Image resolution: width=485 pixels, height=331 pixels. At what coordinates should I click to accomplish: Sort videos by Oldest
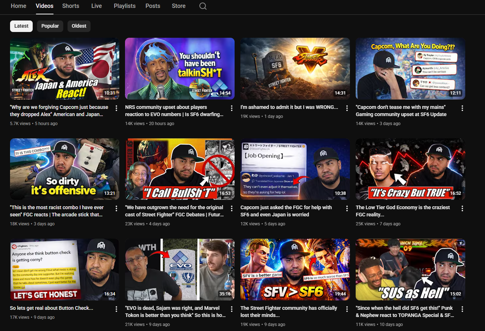[79, 26]
